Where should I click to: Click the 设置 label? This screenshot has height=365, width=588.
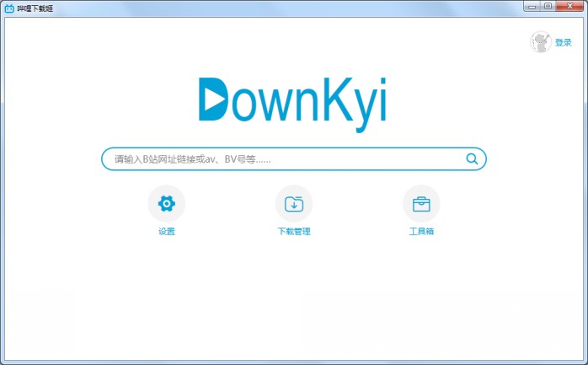pyautogui.click(x=167, y=232)
